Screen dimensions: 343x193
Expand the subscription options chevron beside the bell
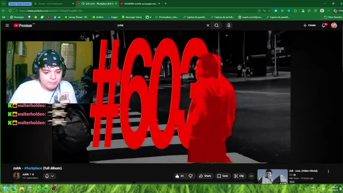[x=52, y=176]
